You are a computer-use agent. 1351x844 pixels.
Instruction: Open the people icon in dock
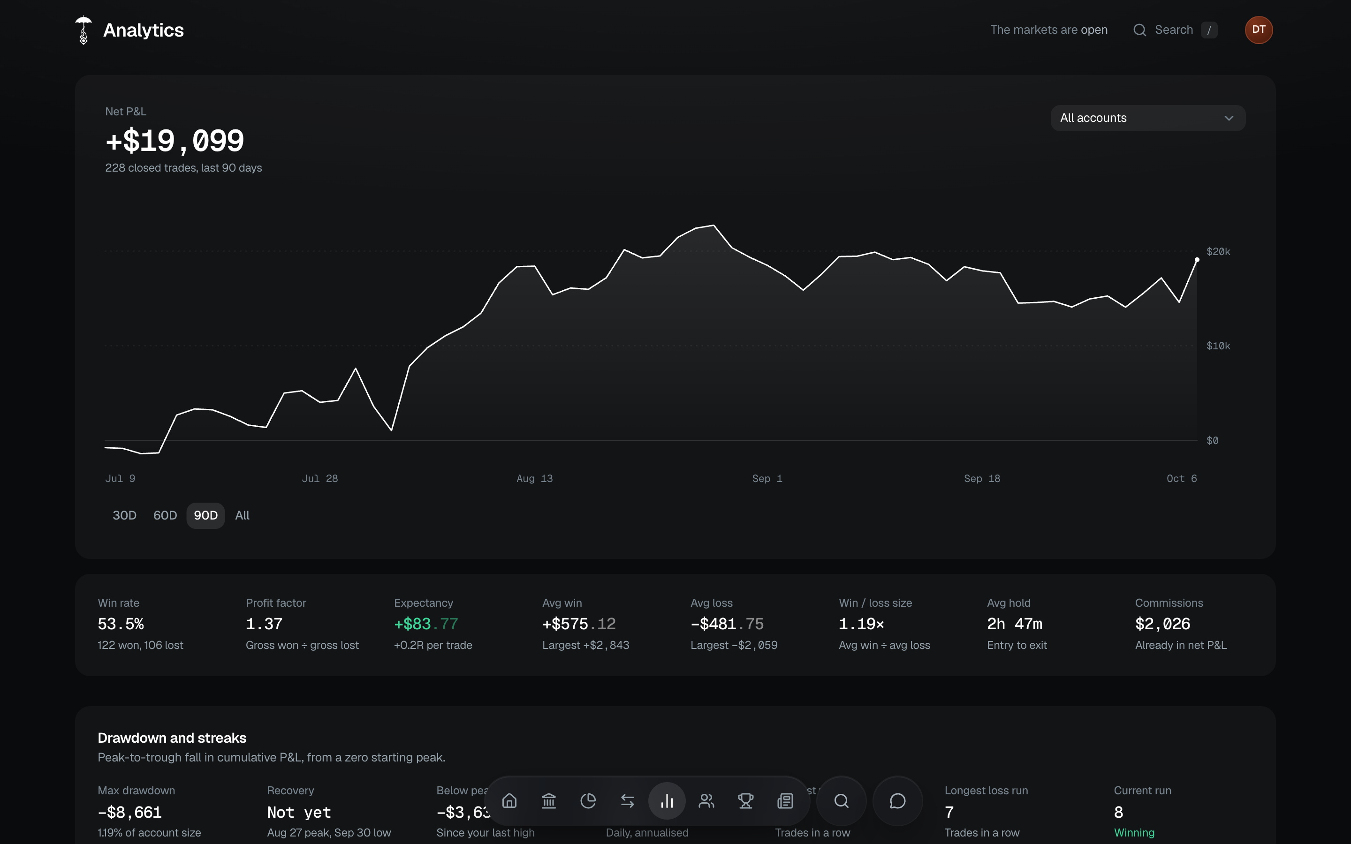point(706,801)
